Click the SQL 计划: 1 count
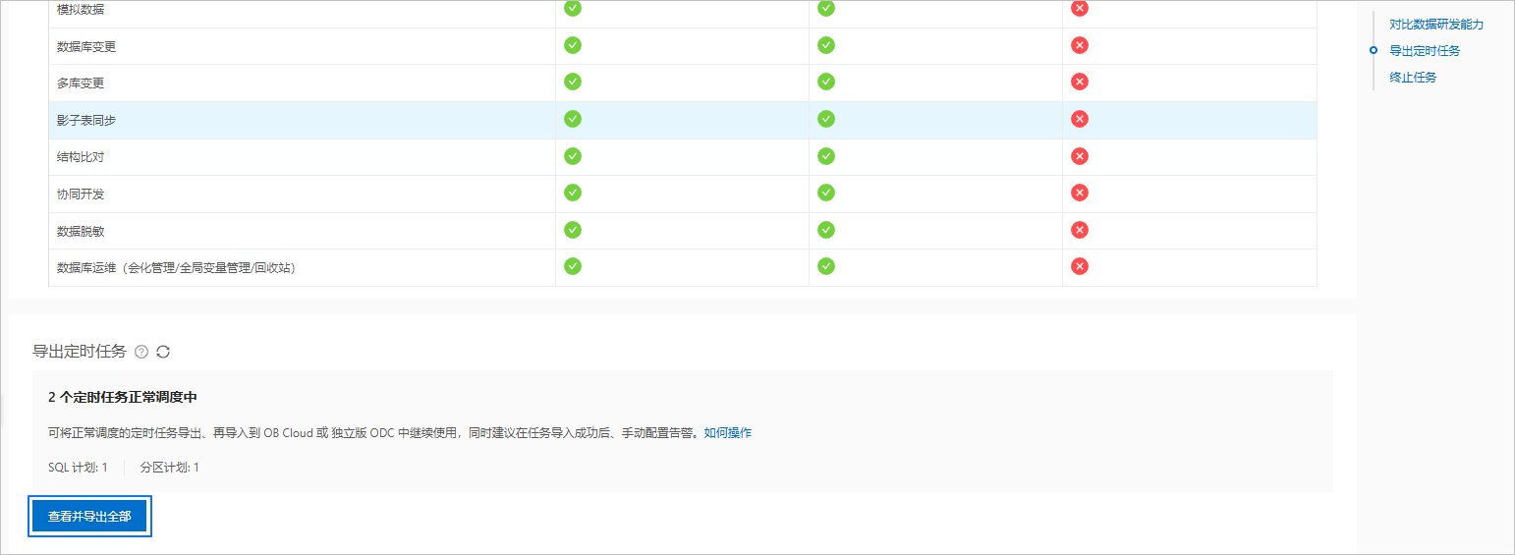Screen dimensions: 1515x555 click(x=78, y=468)
